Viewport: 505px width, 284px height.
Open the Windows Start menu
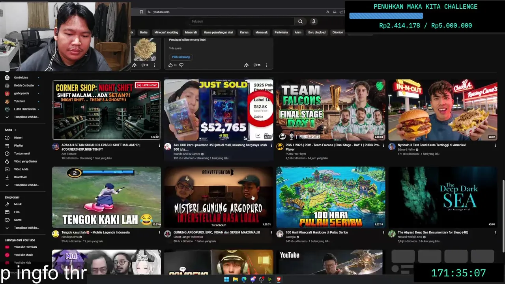coord(226,279)
